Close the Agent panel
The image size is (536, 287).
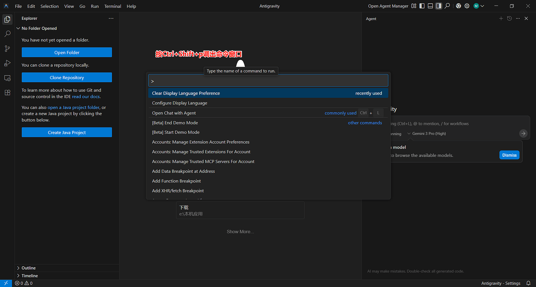tap(526, 19)
